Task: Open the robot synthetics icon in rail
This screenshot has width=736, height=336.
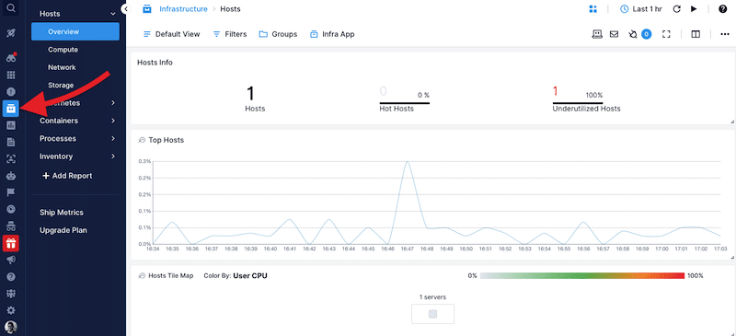Action: pyautogui.click(x=11, y=176)
